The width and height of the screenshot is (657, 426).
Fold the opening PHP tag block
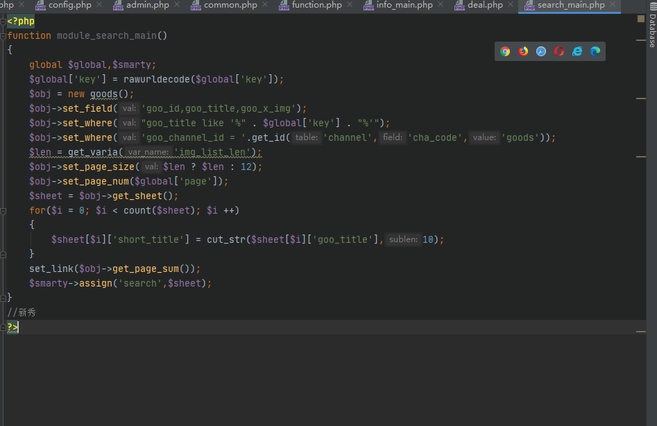point(3,21)
